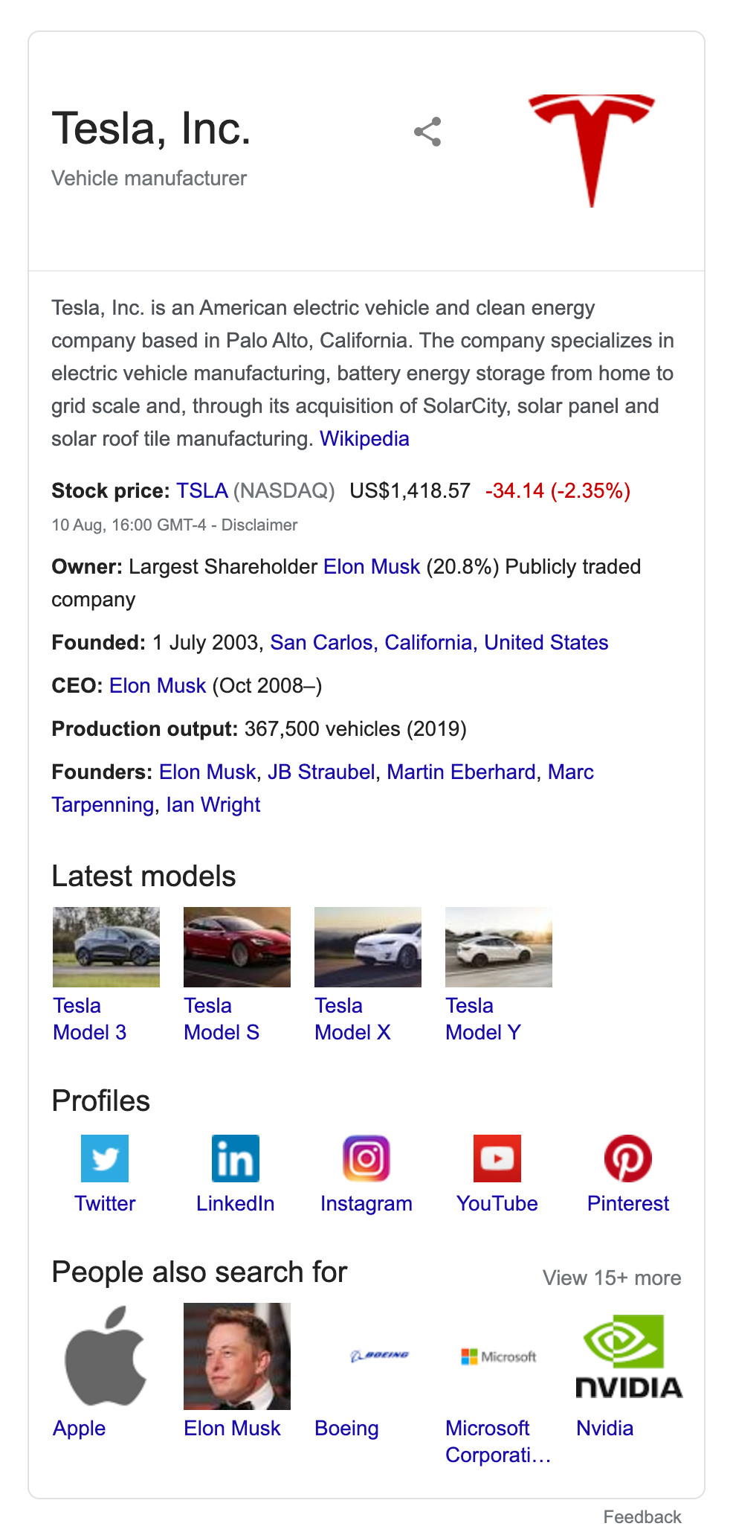The image size is (733, 1535).
Task: Open Tesla's Twitter profile icon
Action: click(x=105, y=1159)
